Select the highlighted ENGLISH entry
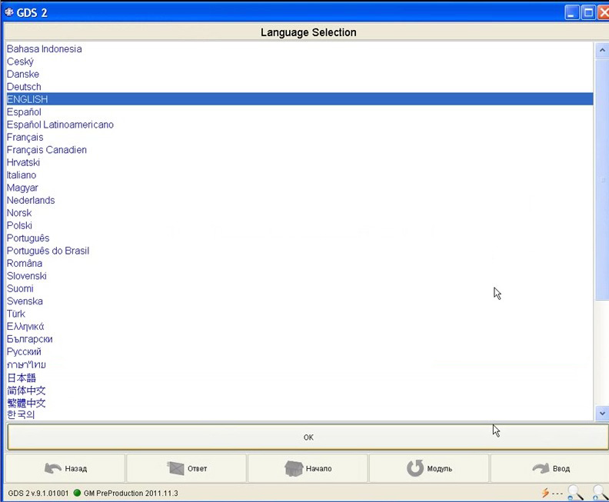This screenshot has width=609, height=502. [28, 99]
